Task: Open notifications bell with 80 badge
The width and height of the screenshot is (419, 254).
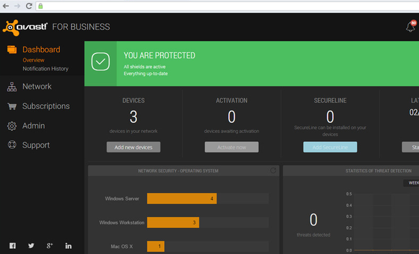Action: tap(411, 26)
